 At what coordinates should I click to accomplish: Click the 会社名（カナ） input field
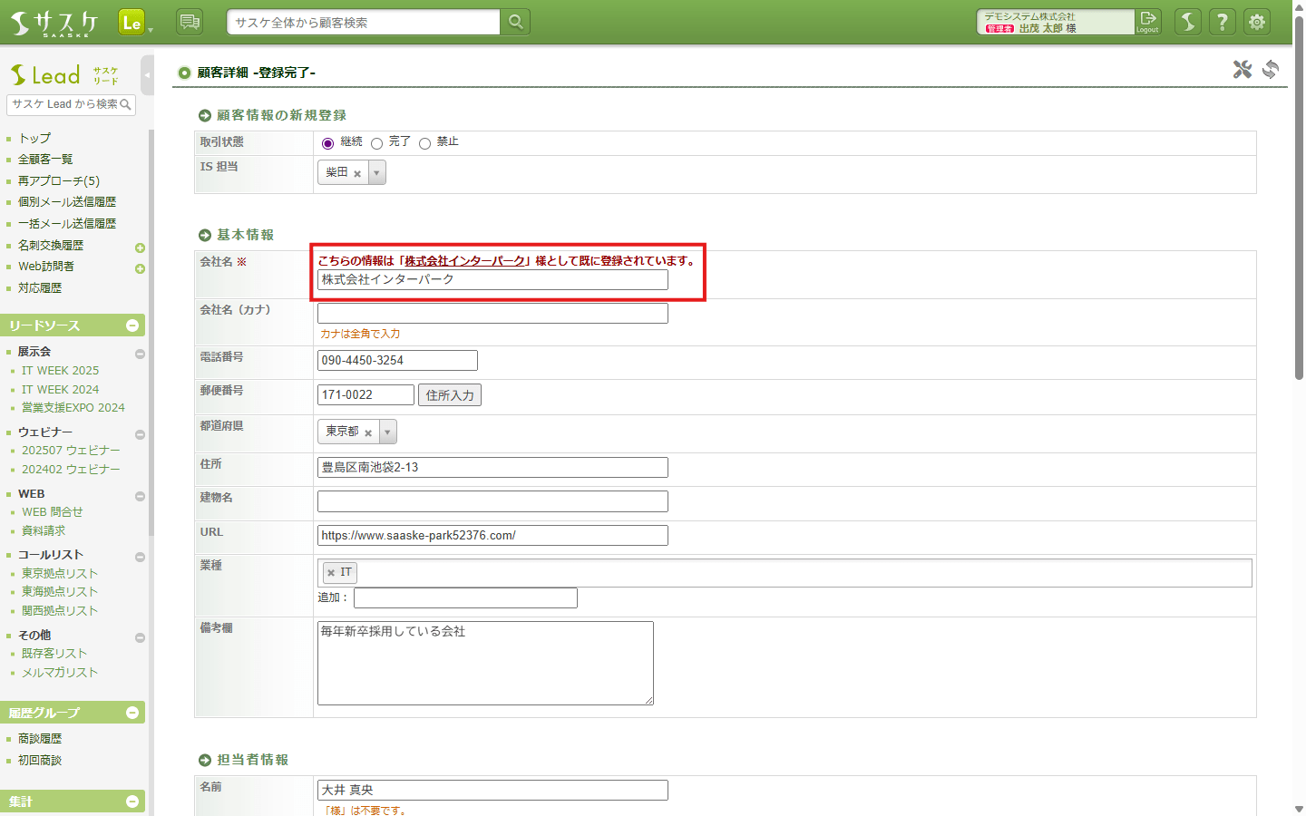pyautogui.click(x=492, y=314)
